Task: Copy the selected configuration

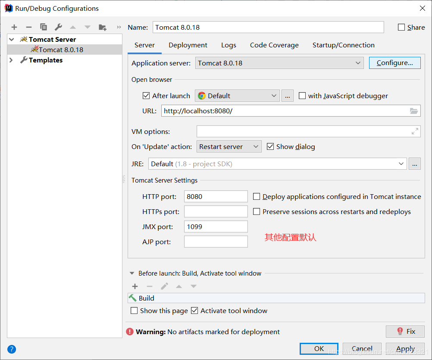Action: 44,27
